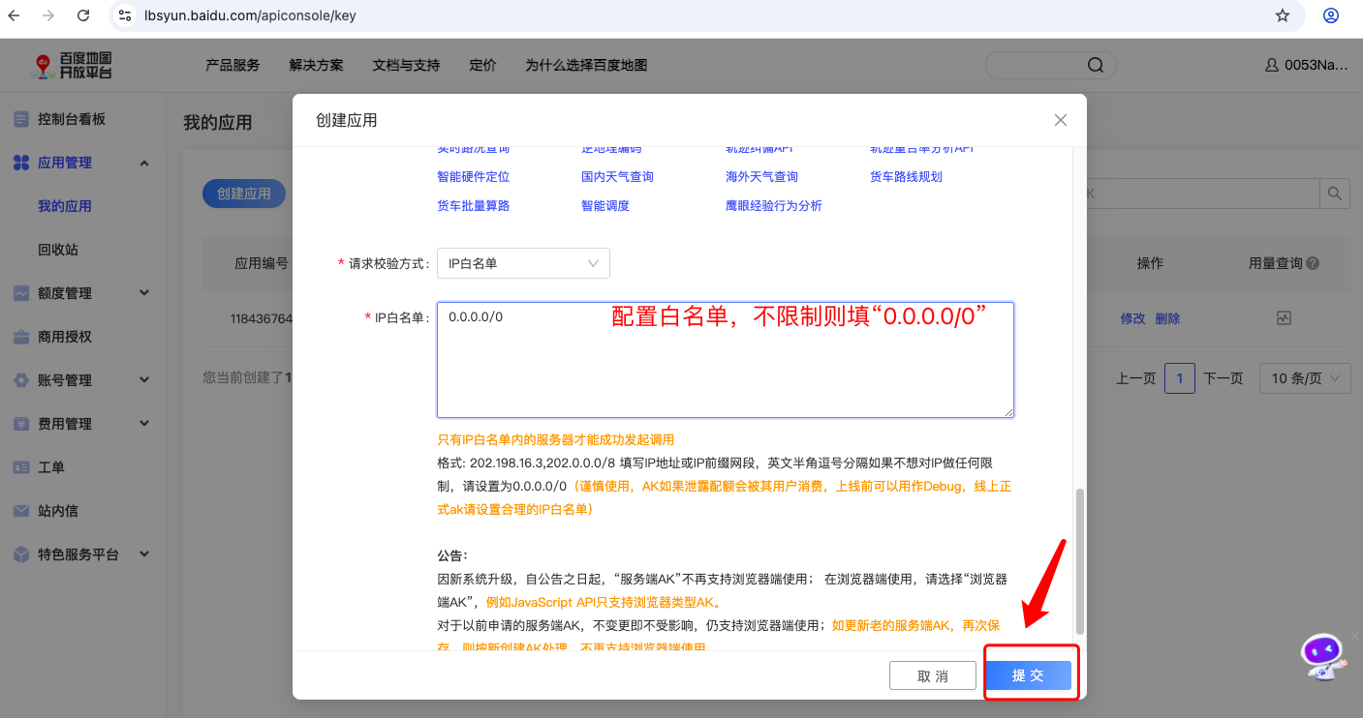The image size is (1363, 718).
Task: Open usage chart icon in 用量查询 column
Action: coord(1285,317)
